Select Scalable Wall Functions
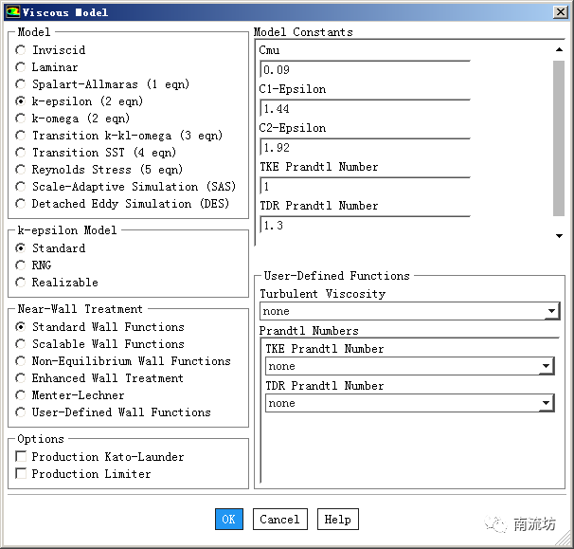 coord(21,344)
